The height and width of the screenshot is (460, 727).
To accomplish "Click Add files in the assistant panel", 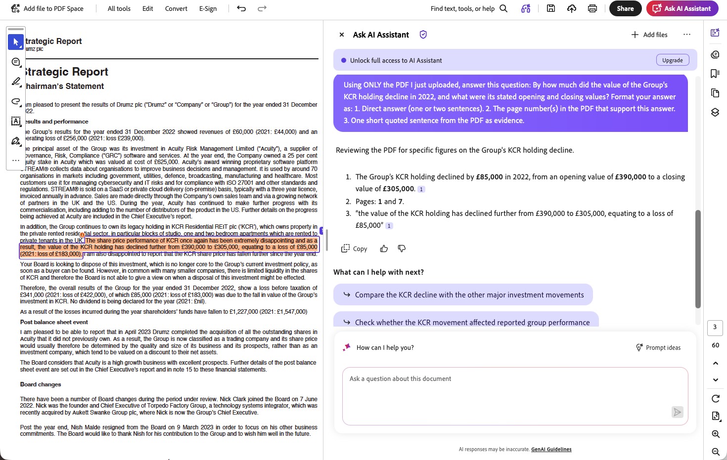I will 649,35.
